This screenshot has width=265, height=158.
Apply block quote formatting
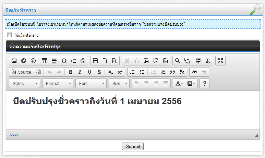(x=172, y=72)
